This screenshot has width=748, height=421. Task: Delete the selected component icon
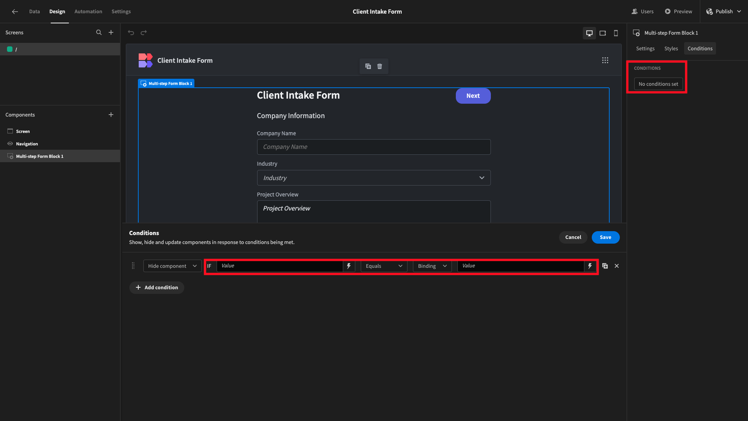(380, 66)
